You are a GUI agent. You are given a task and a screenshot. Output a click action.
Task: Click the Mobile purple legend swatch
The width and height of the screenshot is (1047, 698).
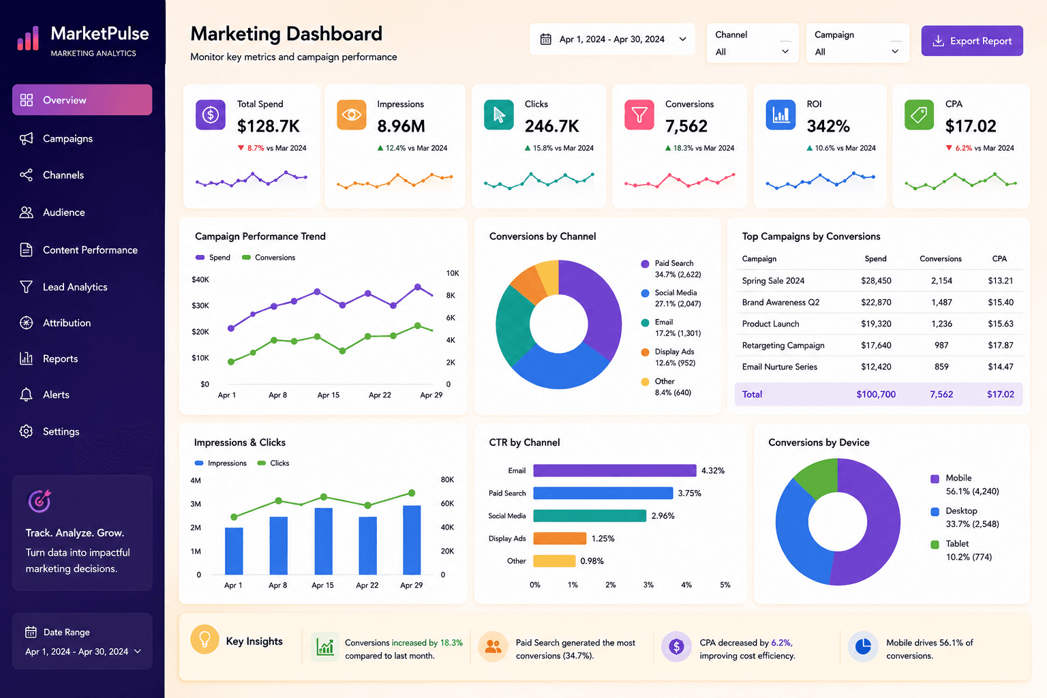(x=935, y=479)
